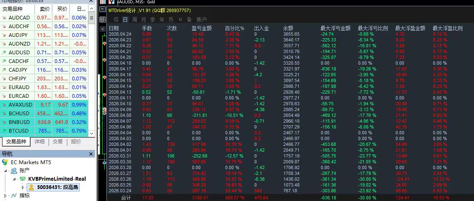Viewport: 474px width, 201px height.
Task: Click the chart window icon beside XAUUSD title
Action: click(112, 2)
